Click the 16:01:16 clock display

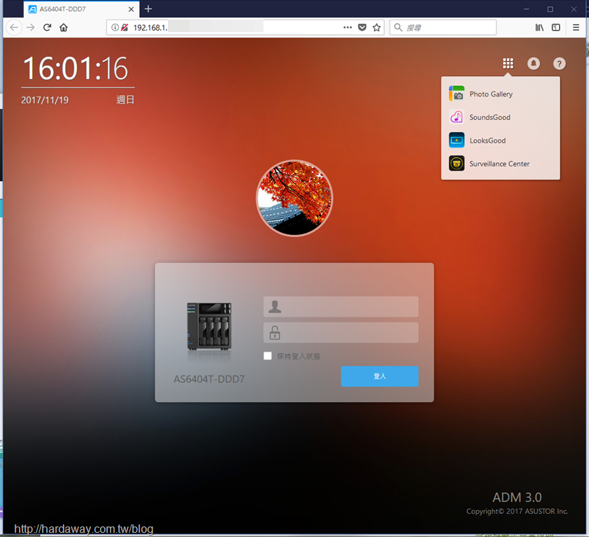click(x=76, y=69)
